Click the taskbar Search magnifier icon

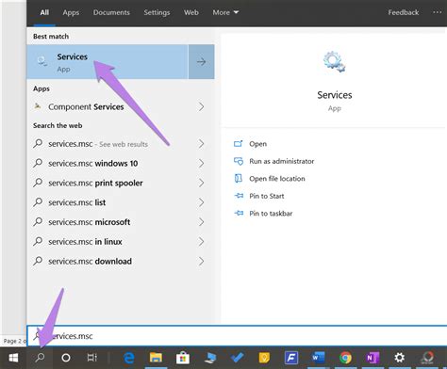point(40,358)
